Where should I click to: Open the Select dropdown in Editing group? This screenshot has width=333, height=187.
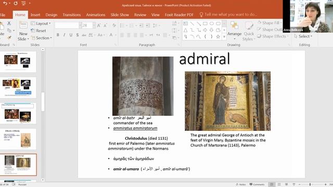(x=303, y=36)
